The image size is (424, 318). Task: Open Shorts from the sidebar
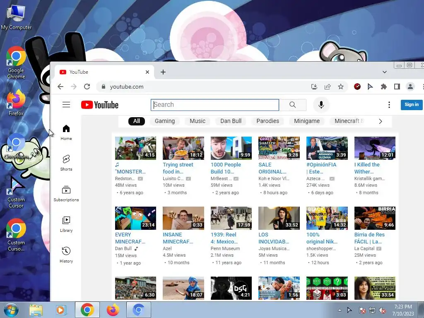pyautogui.click(x=66, y=163)
